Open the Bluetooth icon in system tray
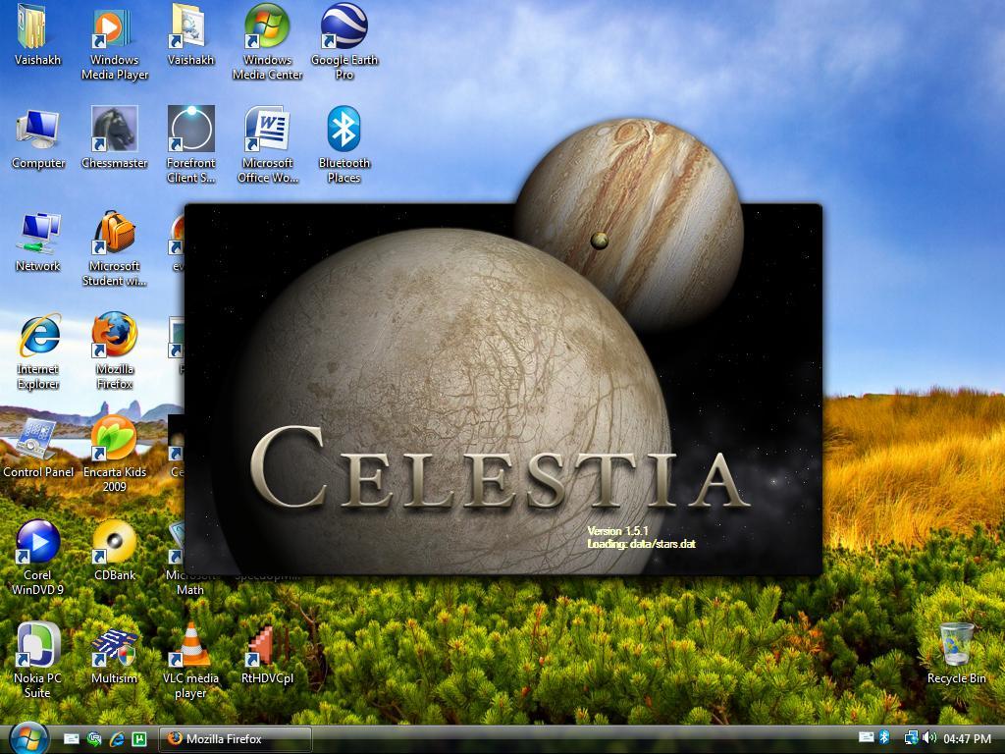This screenshot has height=754, width=1005. (x=884, y=738)
